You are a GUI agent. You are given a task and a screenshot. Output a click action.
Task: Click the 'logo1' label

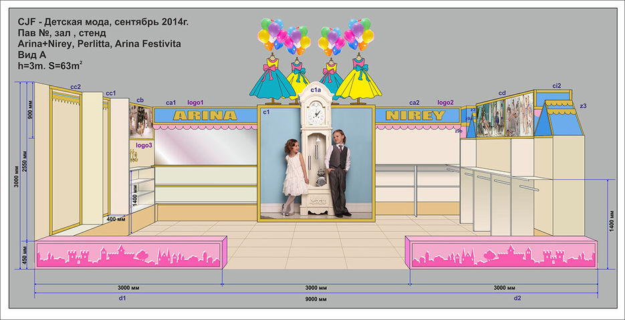point(195,102)
